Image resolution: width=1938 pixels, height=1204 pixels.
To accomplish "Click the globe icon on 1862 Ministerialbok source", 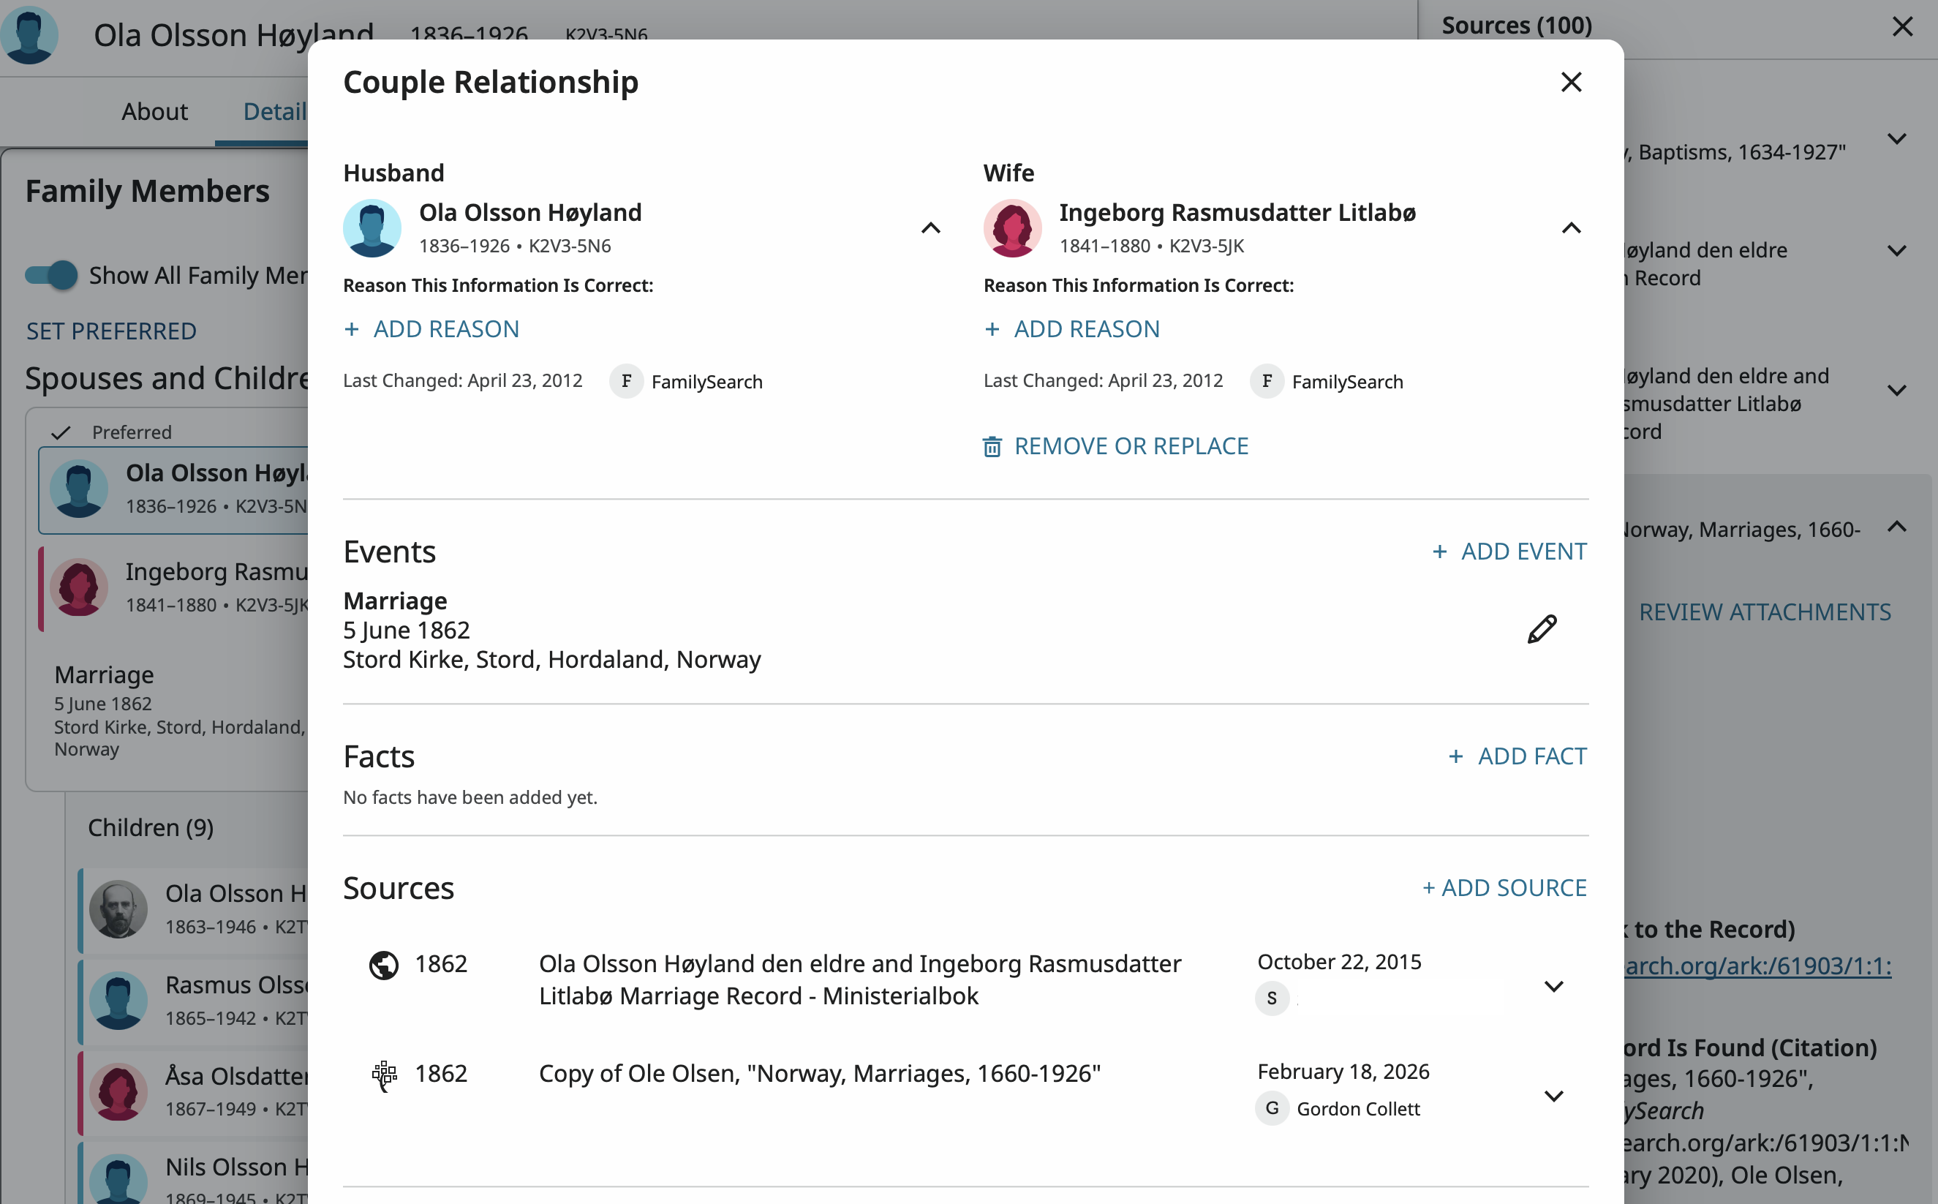I will (384, 965).
